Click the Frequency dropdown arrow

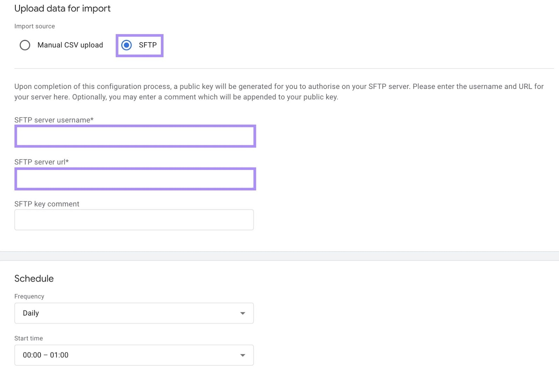(x=242, y=313)
